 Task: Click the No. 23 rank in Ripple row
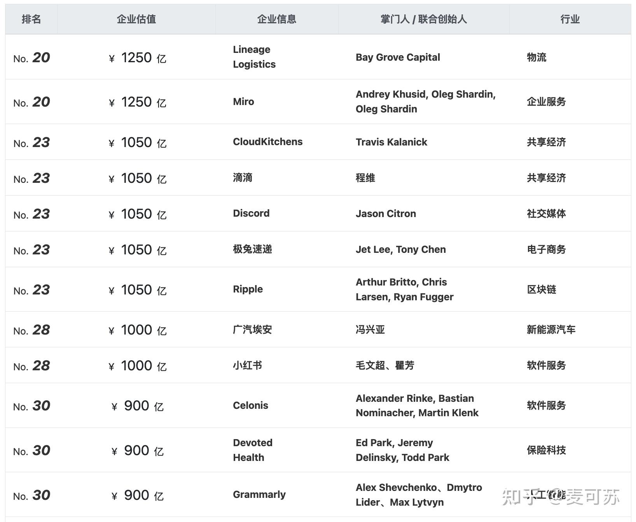31,290
